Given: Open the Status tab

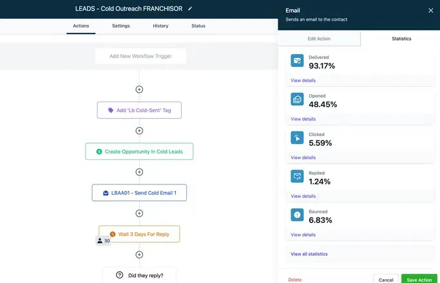Looking at the screenshot, I should pyautogui.click(x=198, y=26).
